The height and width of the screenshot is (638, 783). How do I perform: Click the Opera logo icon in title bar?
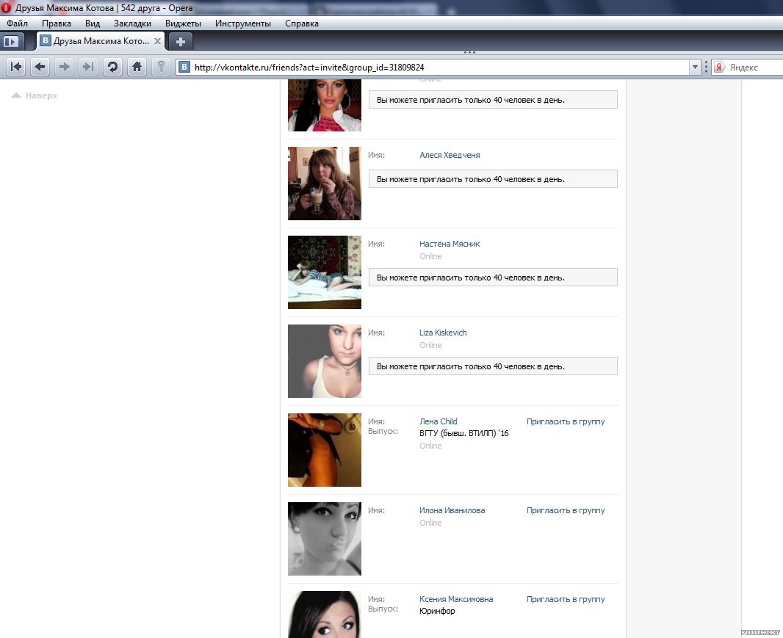pyautogui.click(x=6, y=7)
